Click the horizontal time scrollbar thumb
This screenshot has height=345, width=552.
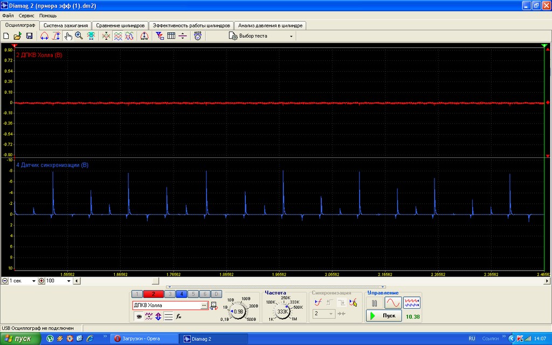(155, 281)
